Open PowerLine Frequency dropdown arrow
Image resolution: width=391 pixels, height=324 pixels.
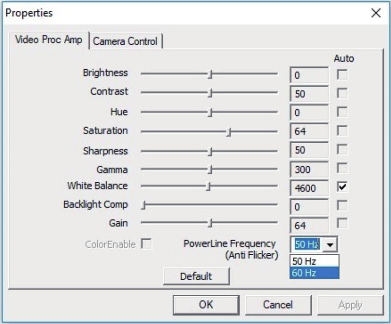pyautogui.click(x=330, y=245)
